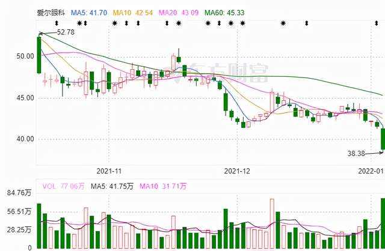Select the MA60: 45.33 indicator label
Viewport: 385px width, 251px height.
224,13
